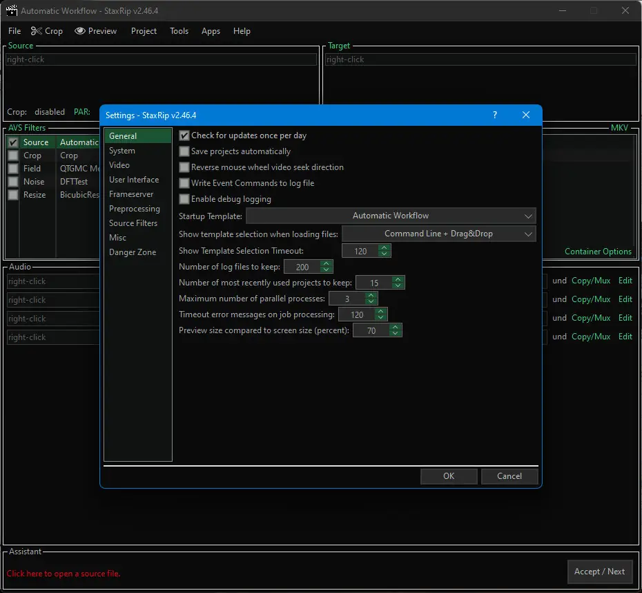
Task: Enable Write Event Commands to log file
Action: [x=184, y=183]
